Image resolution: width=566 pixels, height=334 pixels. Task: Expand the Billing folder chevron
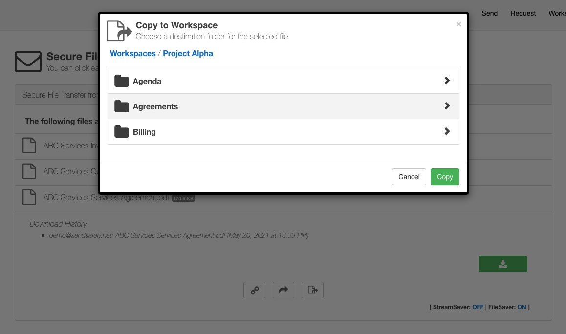point(447,131)
